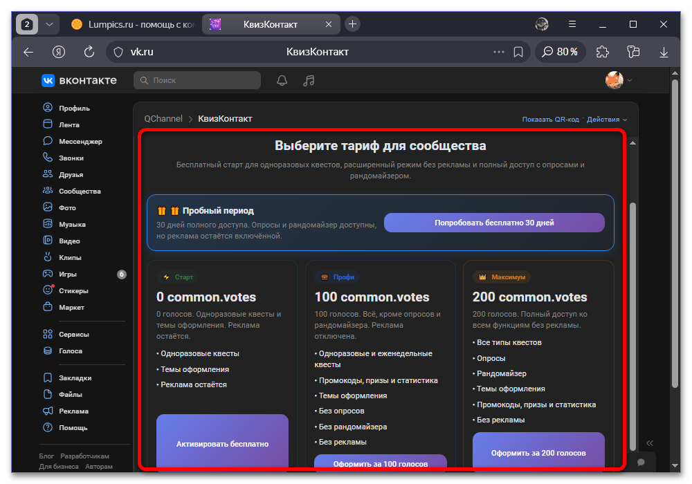692x484 pixels.
Task: Open a new browser tab
Action: click(x=352, y=24)
